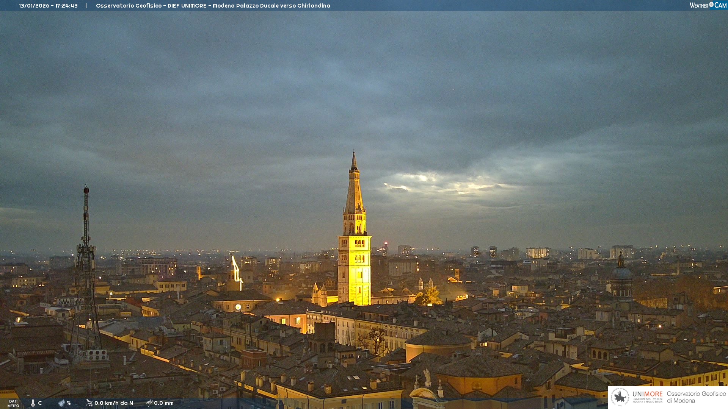Click the thermometer temperature icon

coord(33,403)
